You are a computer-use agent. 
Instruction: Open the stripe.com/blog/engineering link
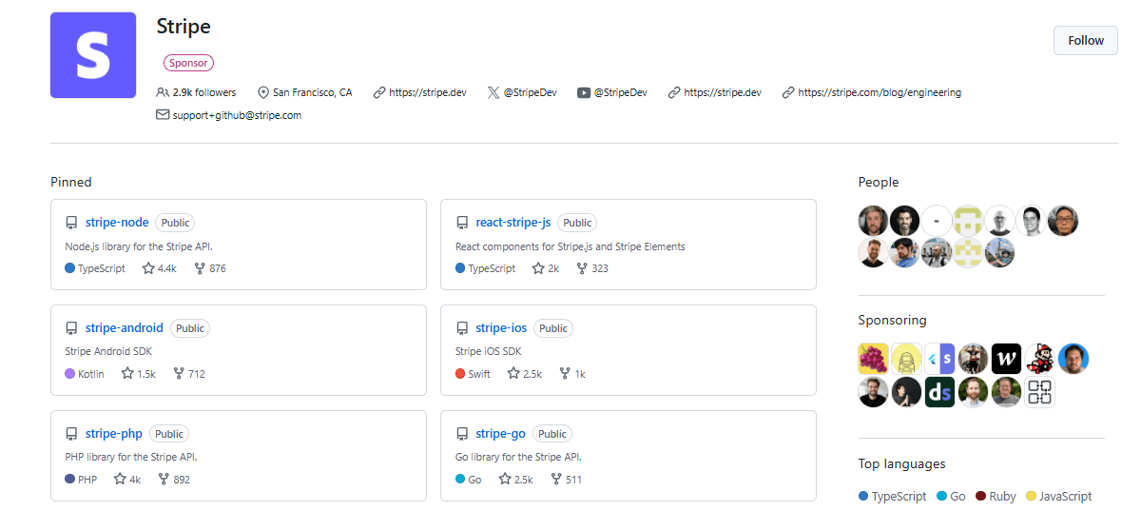(880, 92)
